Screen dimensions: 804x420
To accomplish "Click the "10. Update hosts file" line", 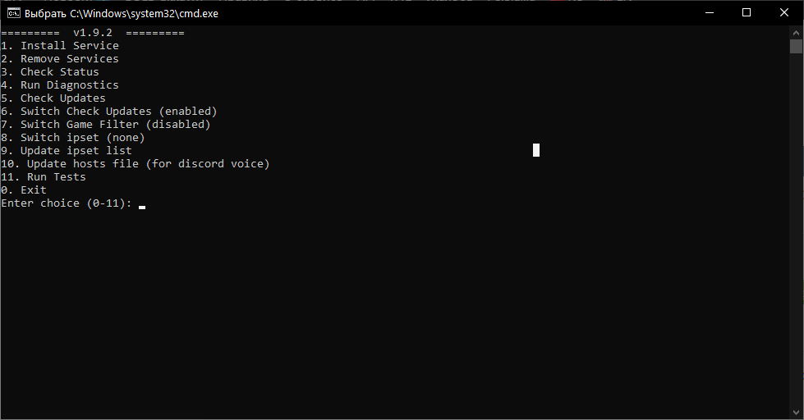I will [x=136, y=164].
